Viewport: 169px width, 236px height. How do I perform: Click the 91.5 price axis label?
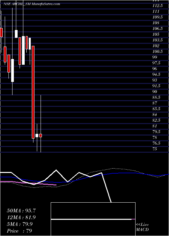pyautogui.click(x=156, y=86)
